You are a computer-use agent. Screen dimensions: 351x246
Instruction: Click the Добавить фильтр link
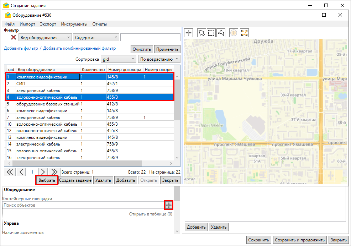click(21, 48)
